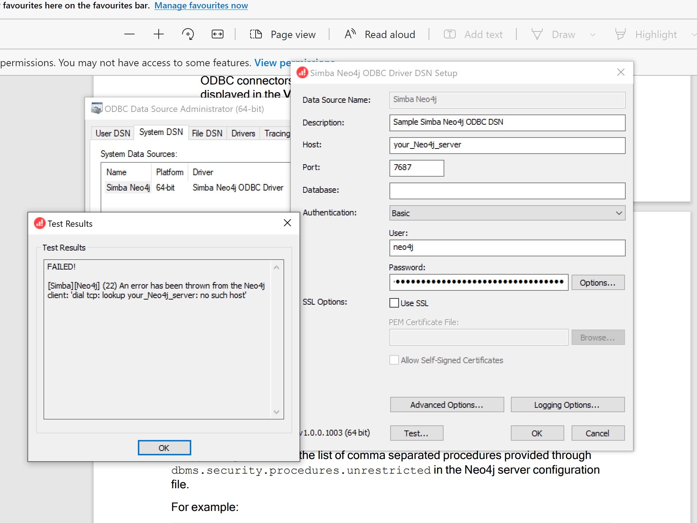697x523 pixels.
Task: Click the Database input field
Action: pos(507,191)
